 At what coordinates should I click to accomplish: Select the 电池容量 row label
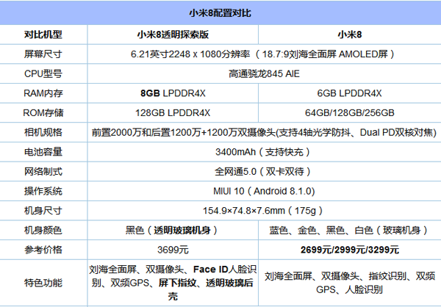43,152
